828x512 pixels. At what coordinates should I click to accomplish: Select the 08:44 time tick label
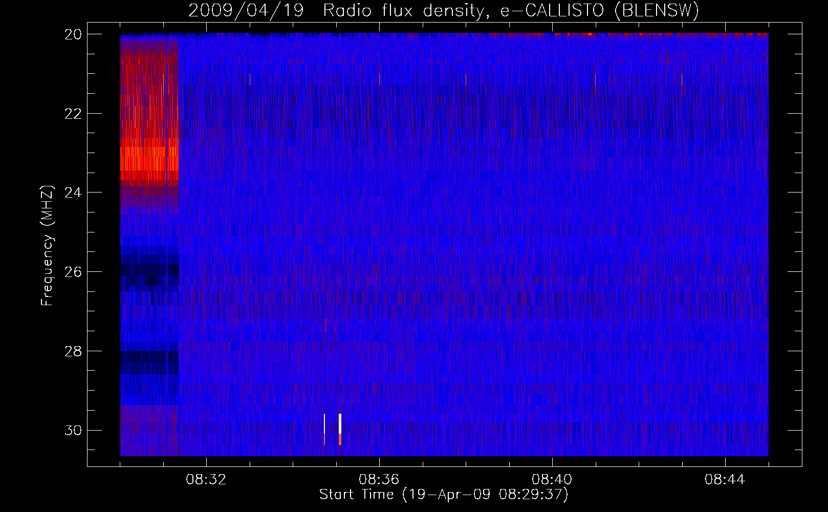[x=725, y=480]
